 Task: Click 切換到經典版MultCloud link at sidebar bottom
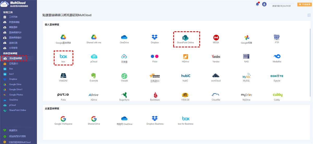(19, 142)
